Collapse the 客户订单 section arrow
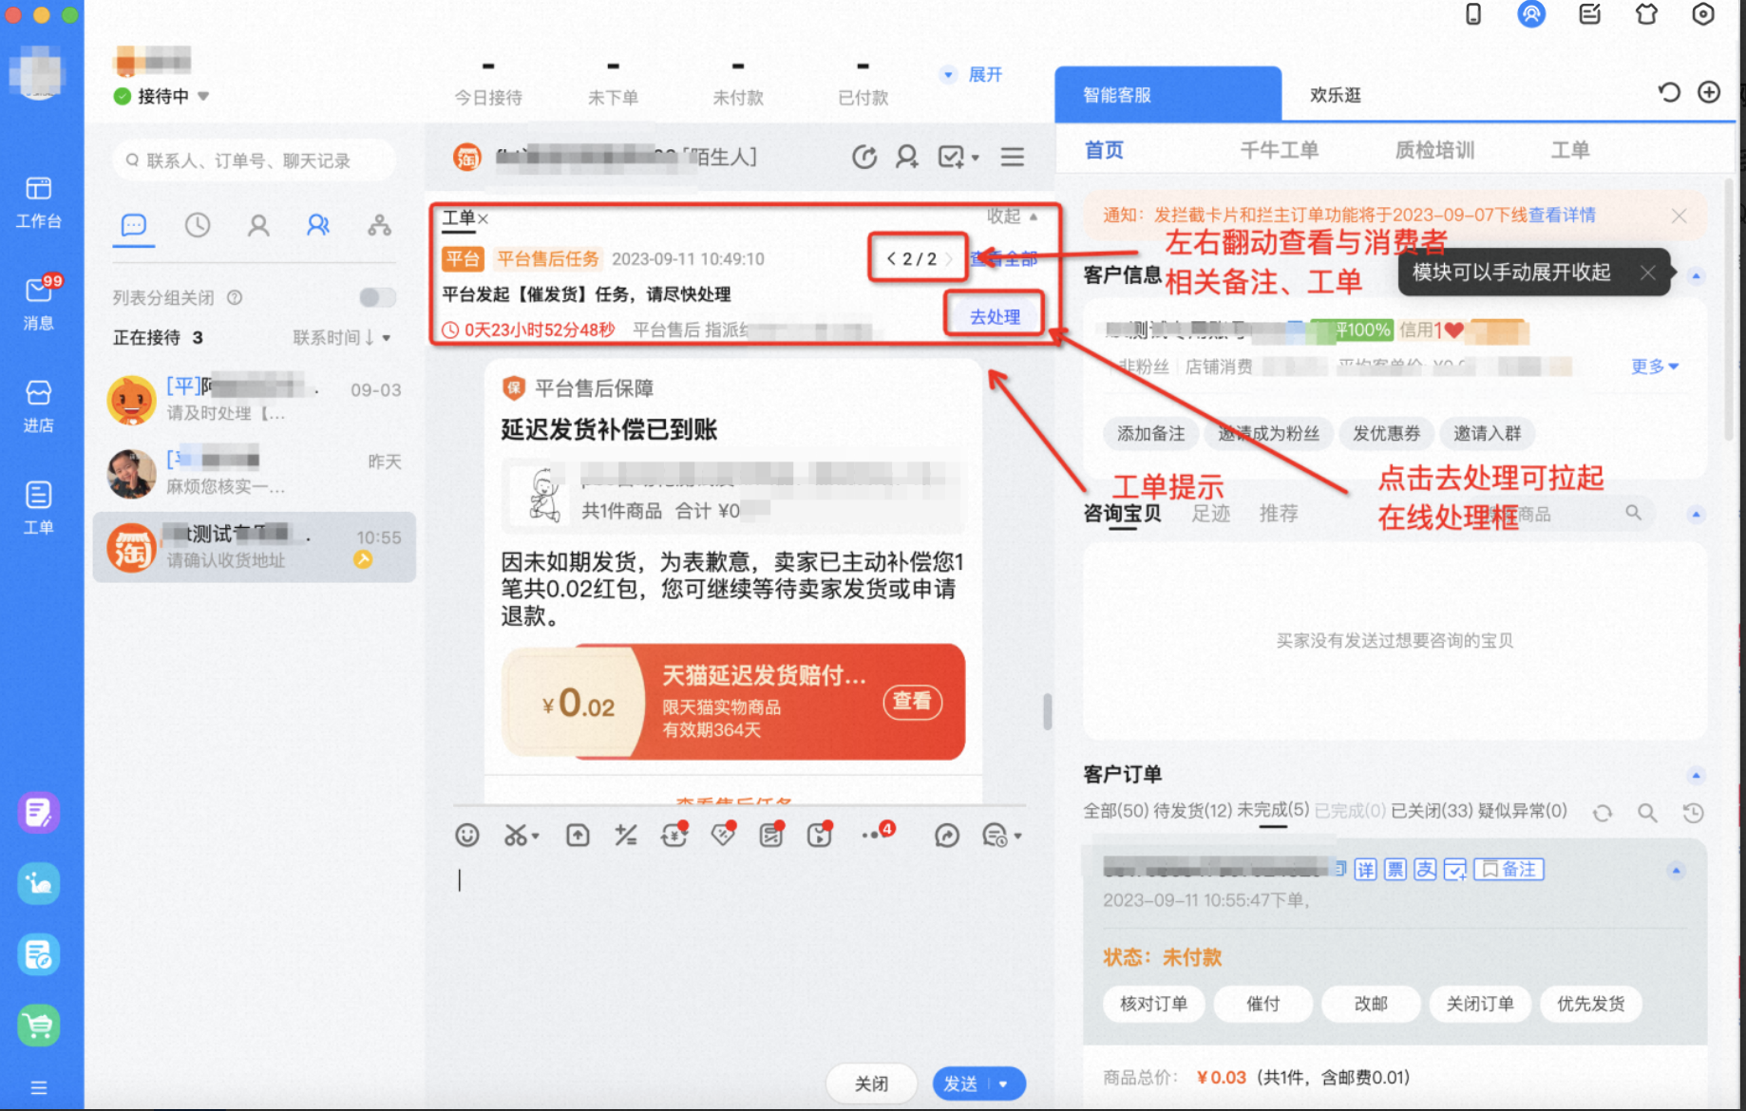The height and width of the screenshot is (1111, 1746). pos(1696,775)
